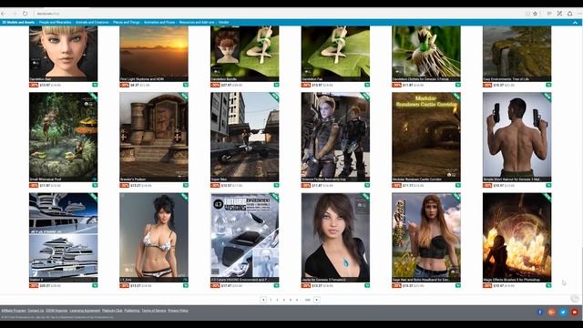Open the Facebook social icon
Viewport: 583px width, 328px height.
click(540, 313)
